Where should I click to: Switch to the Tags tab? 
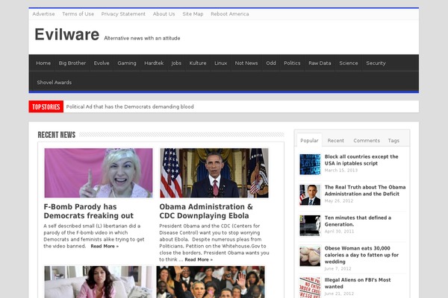click(x=393, y=141)
